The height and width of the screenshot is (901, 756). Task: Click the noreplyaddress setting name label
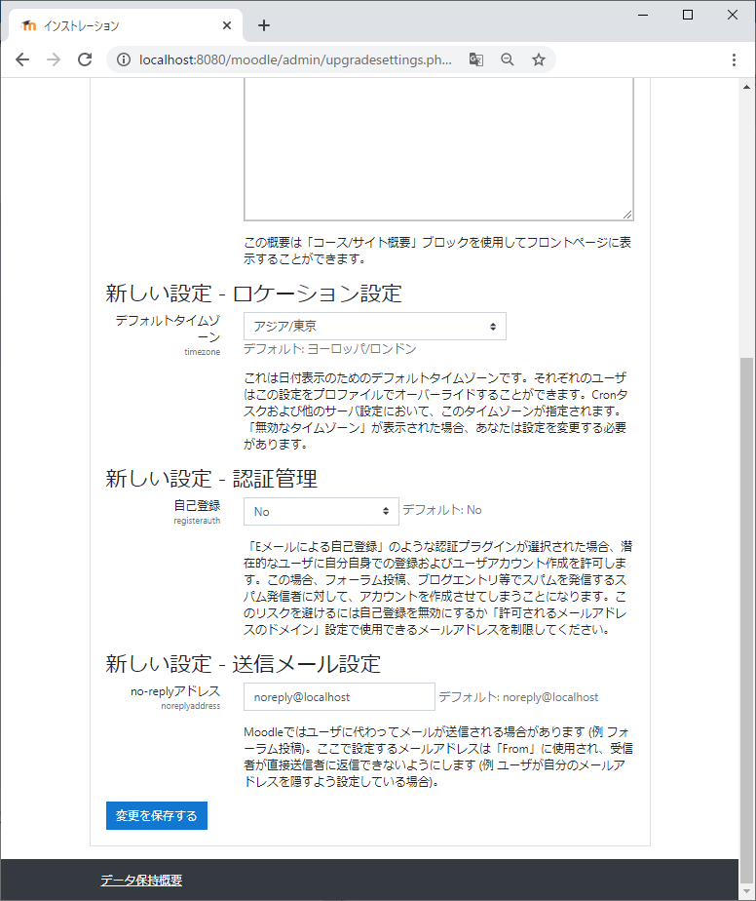coord(191,706)
